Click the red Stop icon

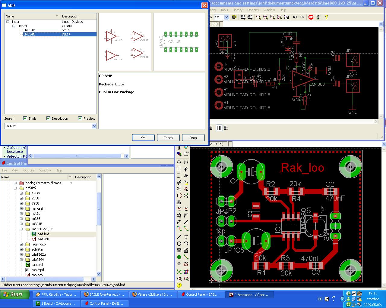click(x=311, y=17)
